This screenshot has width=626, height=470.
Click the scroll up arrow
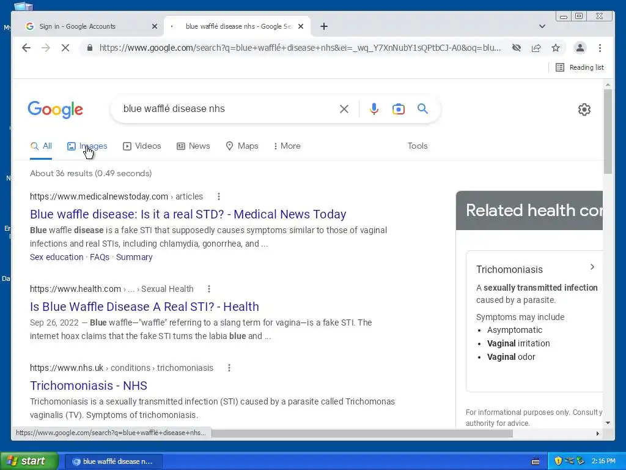[x=608, y=84]
